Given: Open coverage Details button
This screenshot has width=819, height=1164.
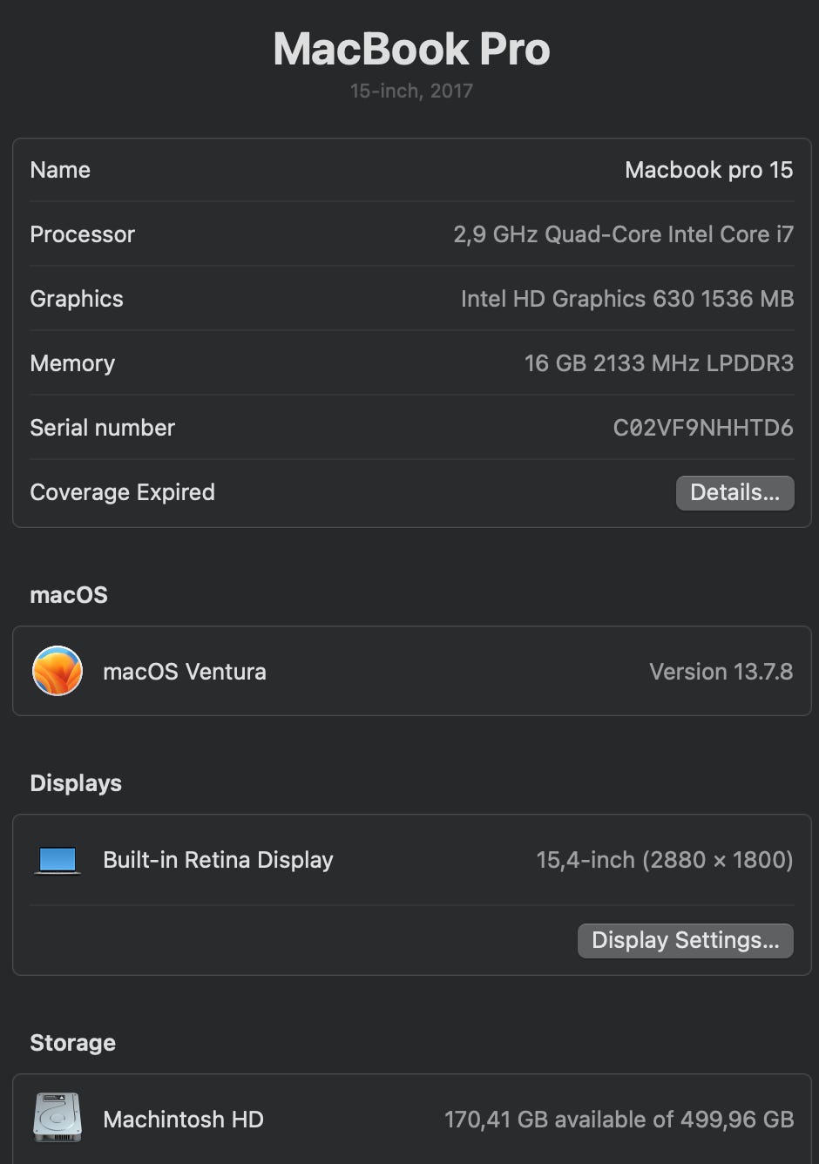Looking at the screenshot, I should point(734,492).
